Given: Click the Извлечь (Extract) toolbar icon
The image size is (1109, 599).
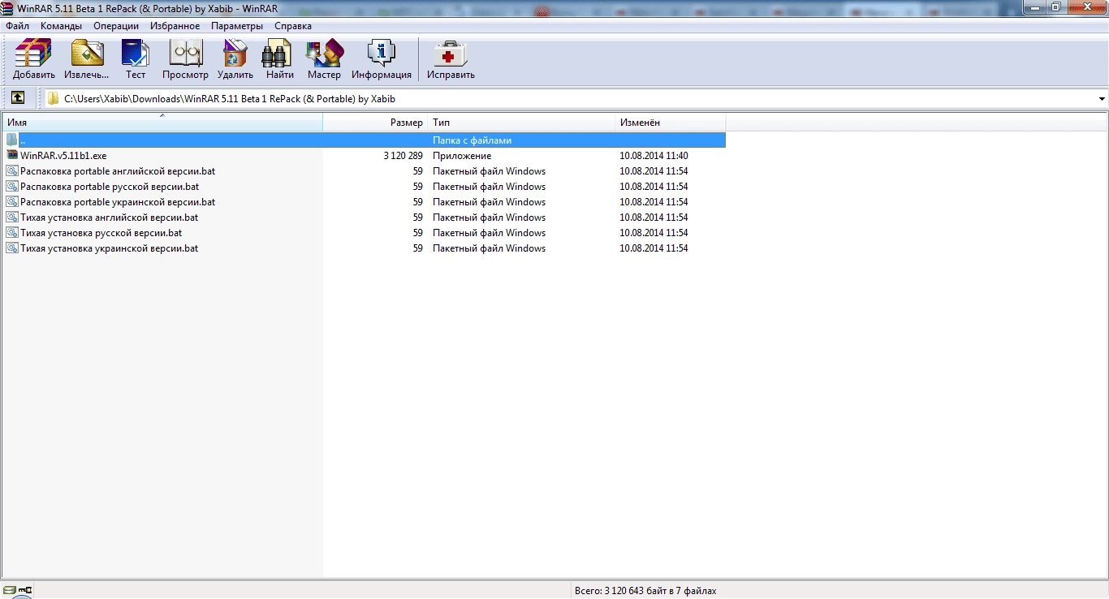Looking at the screenshot, I should point(87,60).
